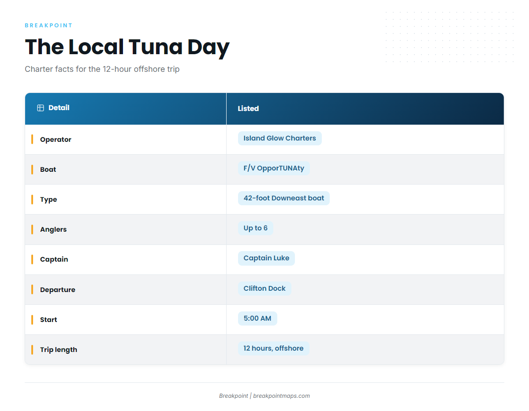Select the Clifton Dock value
Image resolution: width=529 pixels, height=411 pixels.
pyautogui.click(x=264, y=289)
